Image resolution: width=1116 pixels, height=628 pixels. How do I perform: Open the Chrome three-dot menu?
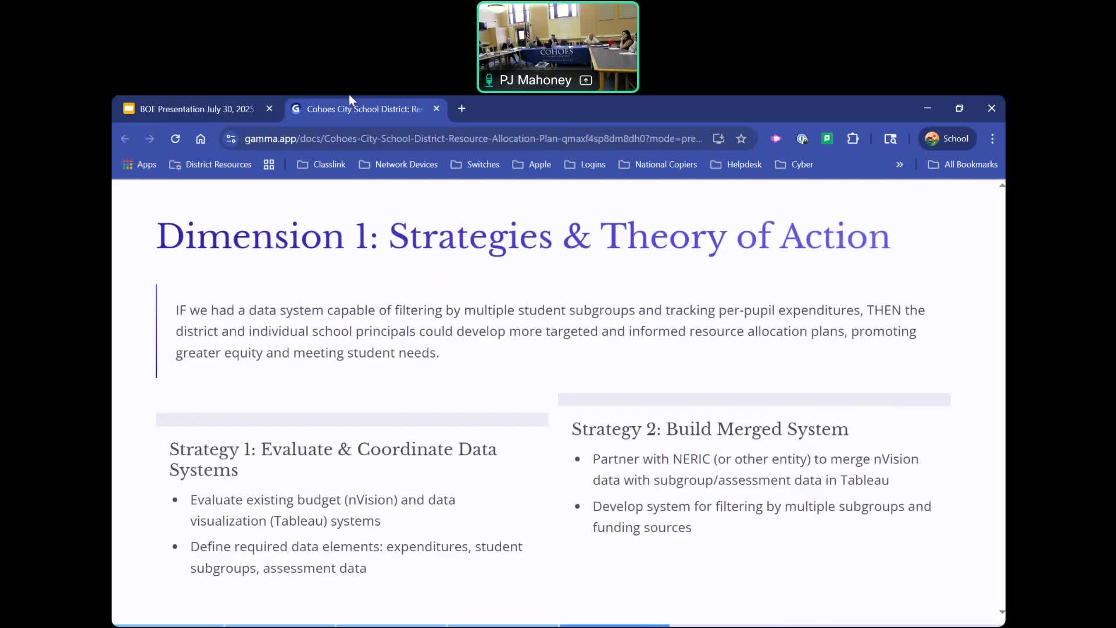tap(992, 138)
